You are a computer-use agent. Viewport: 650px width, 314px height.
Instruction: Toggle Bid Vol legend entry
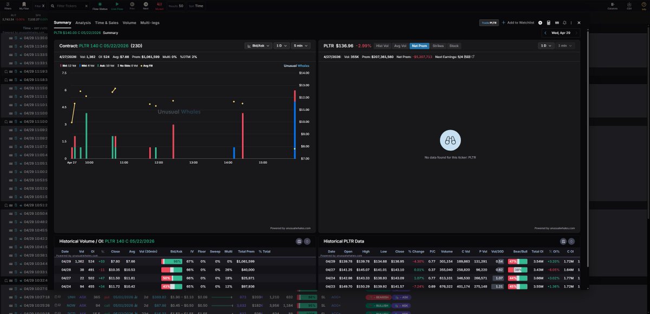(69, 65)
